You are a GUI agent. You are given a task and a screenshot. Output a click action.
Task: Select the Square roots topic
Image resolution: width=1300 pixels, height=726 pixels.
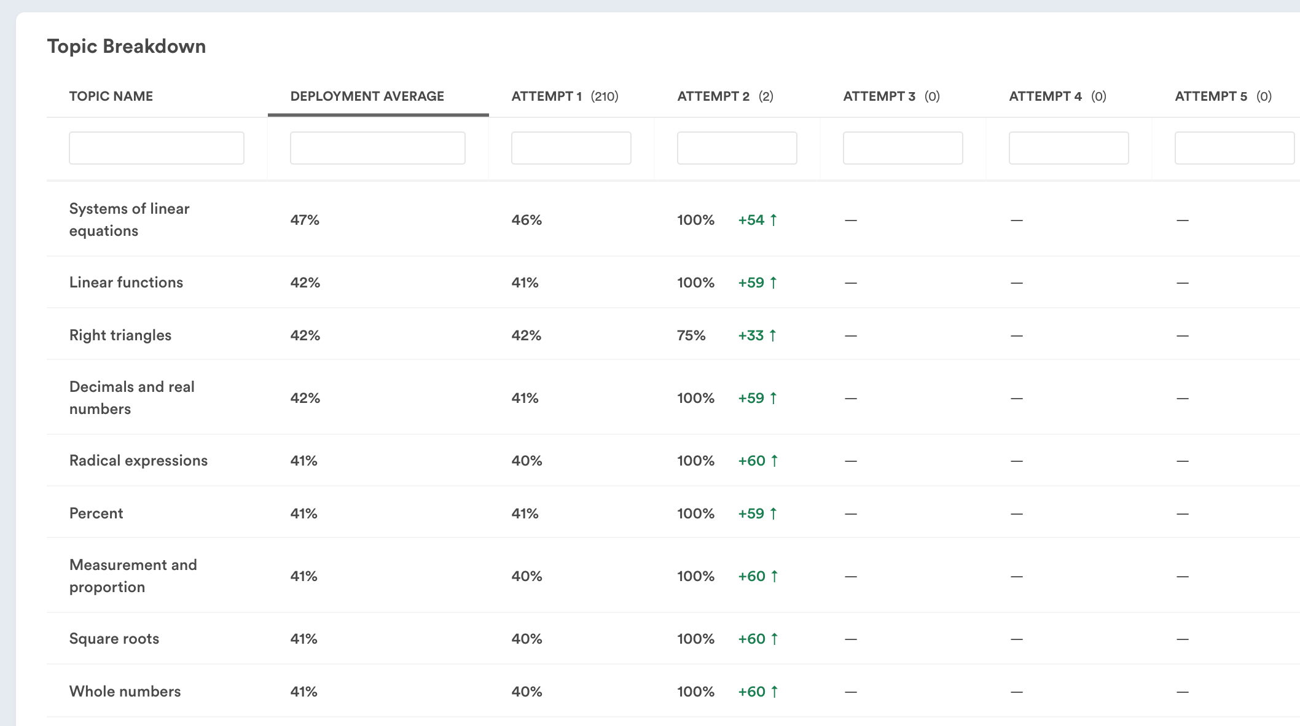pos(114,639)
